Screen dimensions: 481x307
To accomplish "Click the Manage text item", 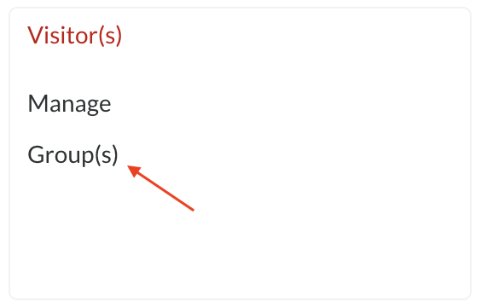I will (69, 104).
